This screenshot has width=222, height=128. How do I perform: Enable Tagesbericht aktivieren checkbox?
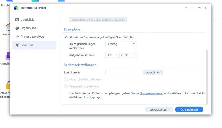pyautogui.click(x=65, y=86)
